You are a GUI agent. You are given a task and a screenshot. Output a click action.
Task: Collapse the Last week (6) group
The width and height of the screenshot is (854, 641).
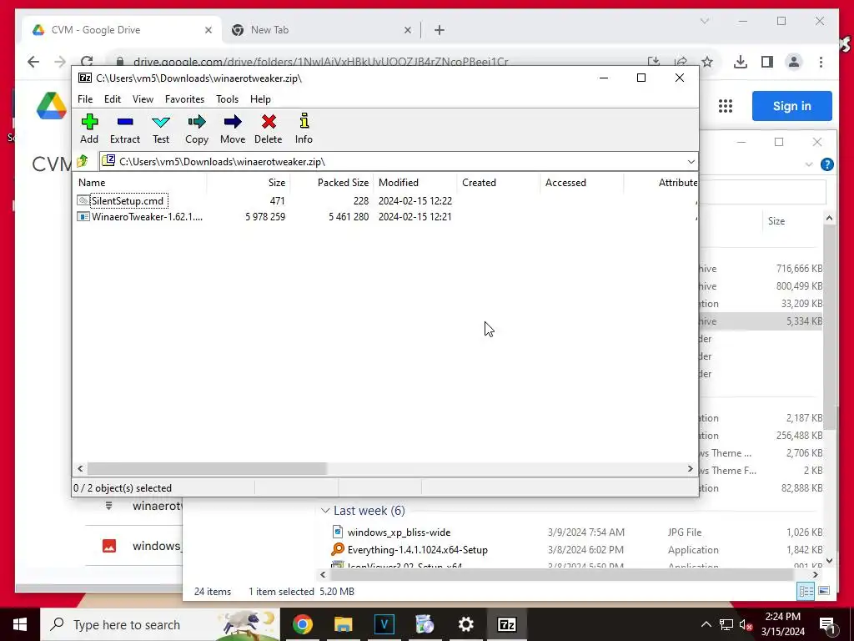coord(325,511)
